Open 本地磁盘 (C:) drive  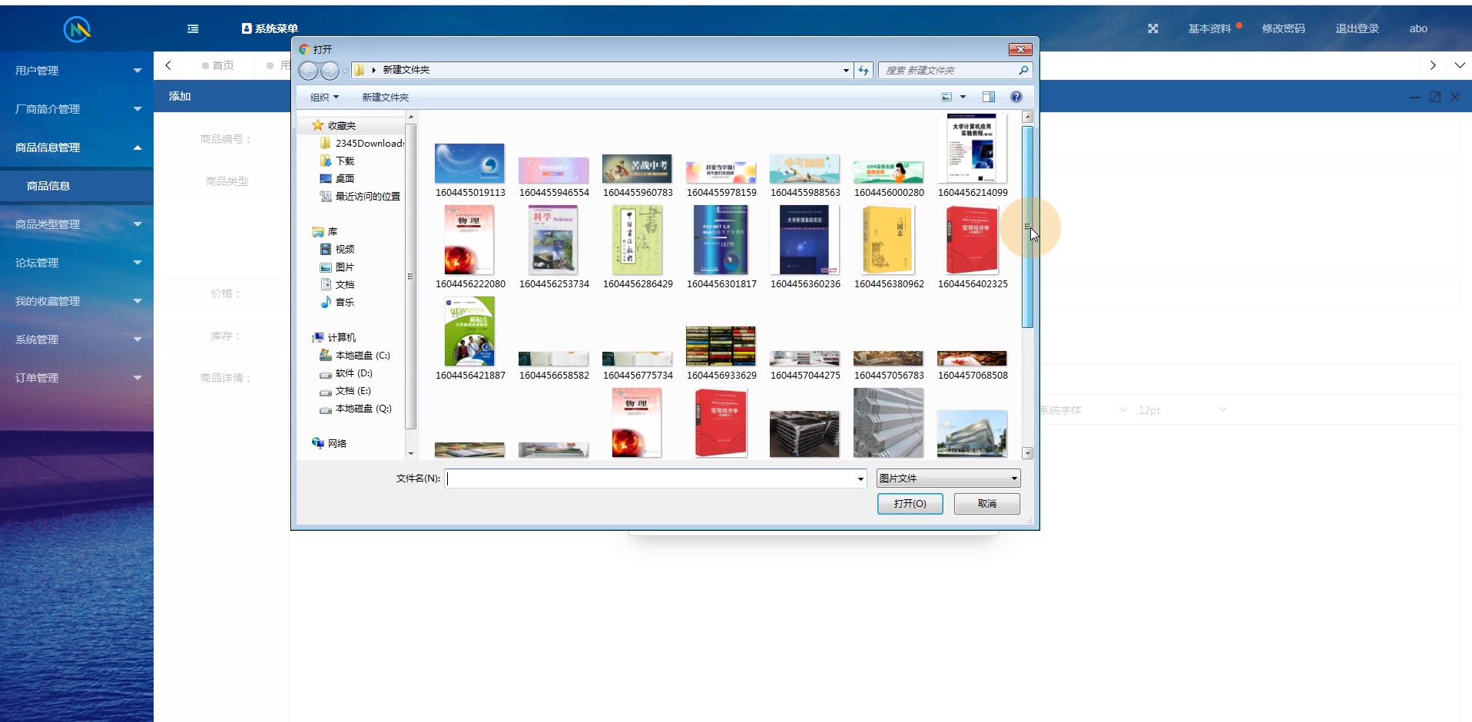click(355, 355)
